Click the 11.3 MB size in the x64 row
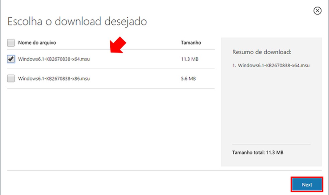 point(190,59)
